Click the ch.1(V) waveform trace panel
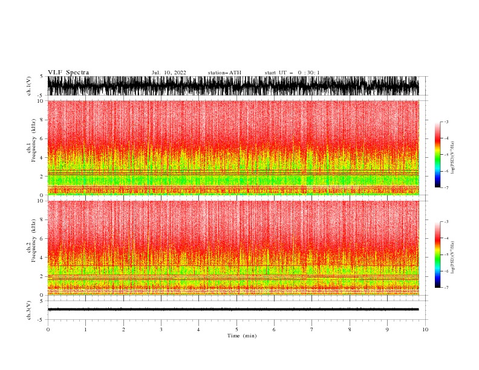This screenshot has width=479, height=370. click(233, 86)
